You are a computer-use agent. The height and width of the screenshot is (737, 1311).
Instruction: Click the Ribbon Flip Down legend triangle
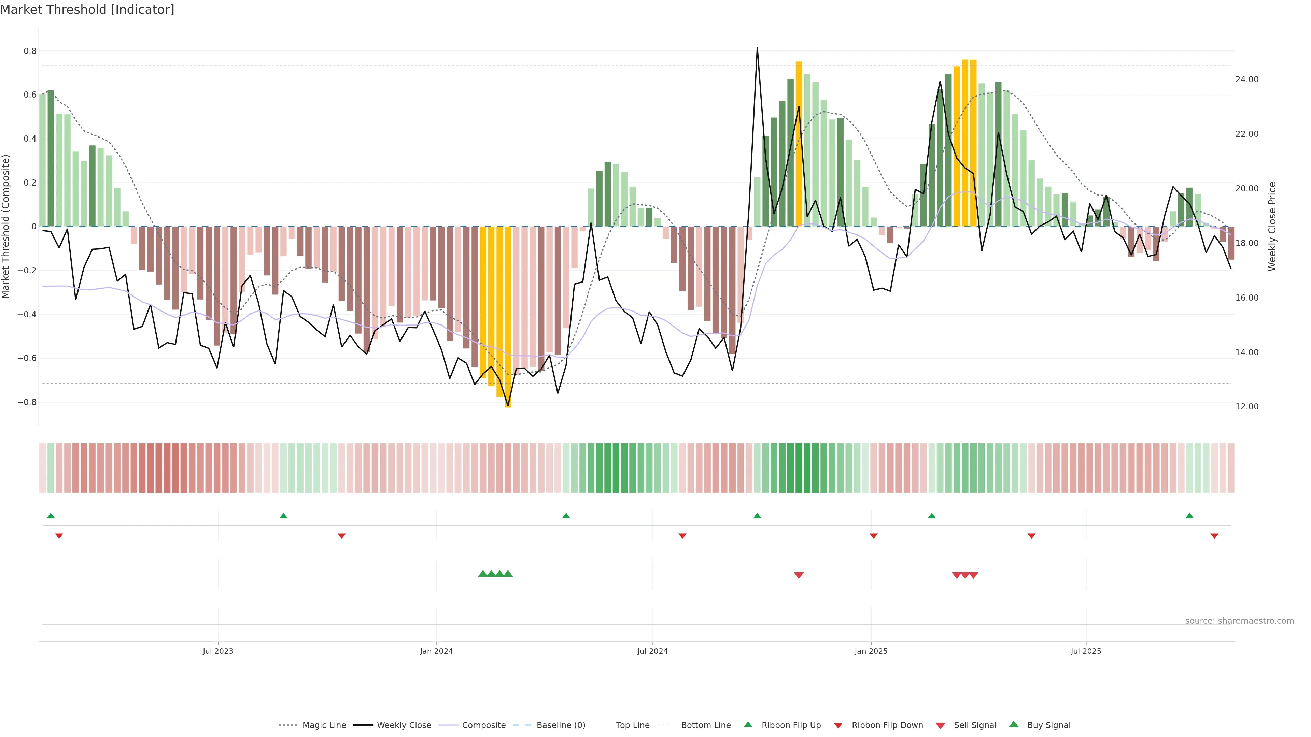point(838,725)
